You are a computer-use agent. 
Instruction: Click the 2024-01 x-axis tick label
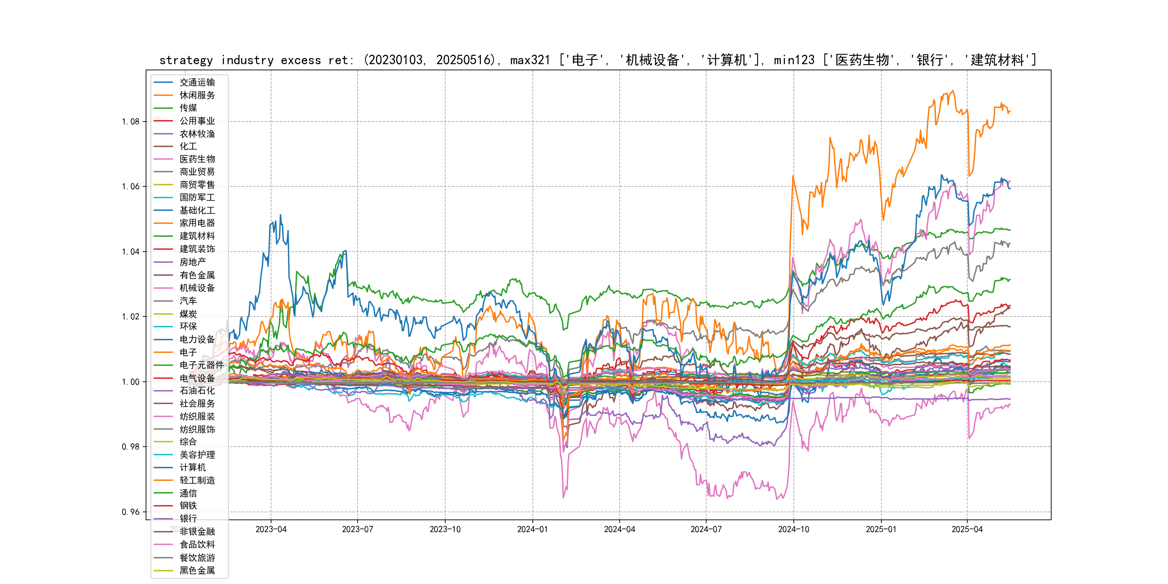pyautogui.click(x=532, y=529)
